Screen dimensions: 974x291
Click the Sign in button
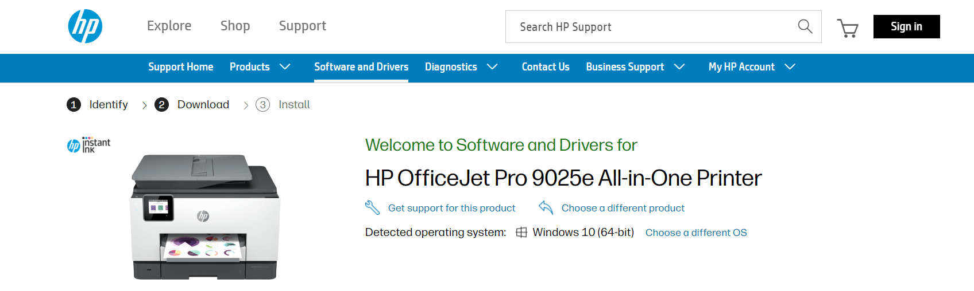pos(906,26)
